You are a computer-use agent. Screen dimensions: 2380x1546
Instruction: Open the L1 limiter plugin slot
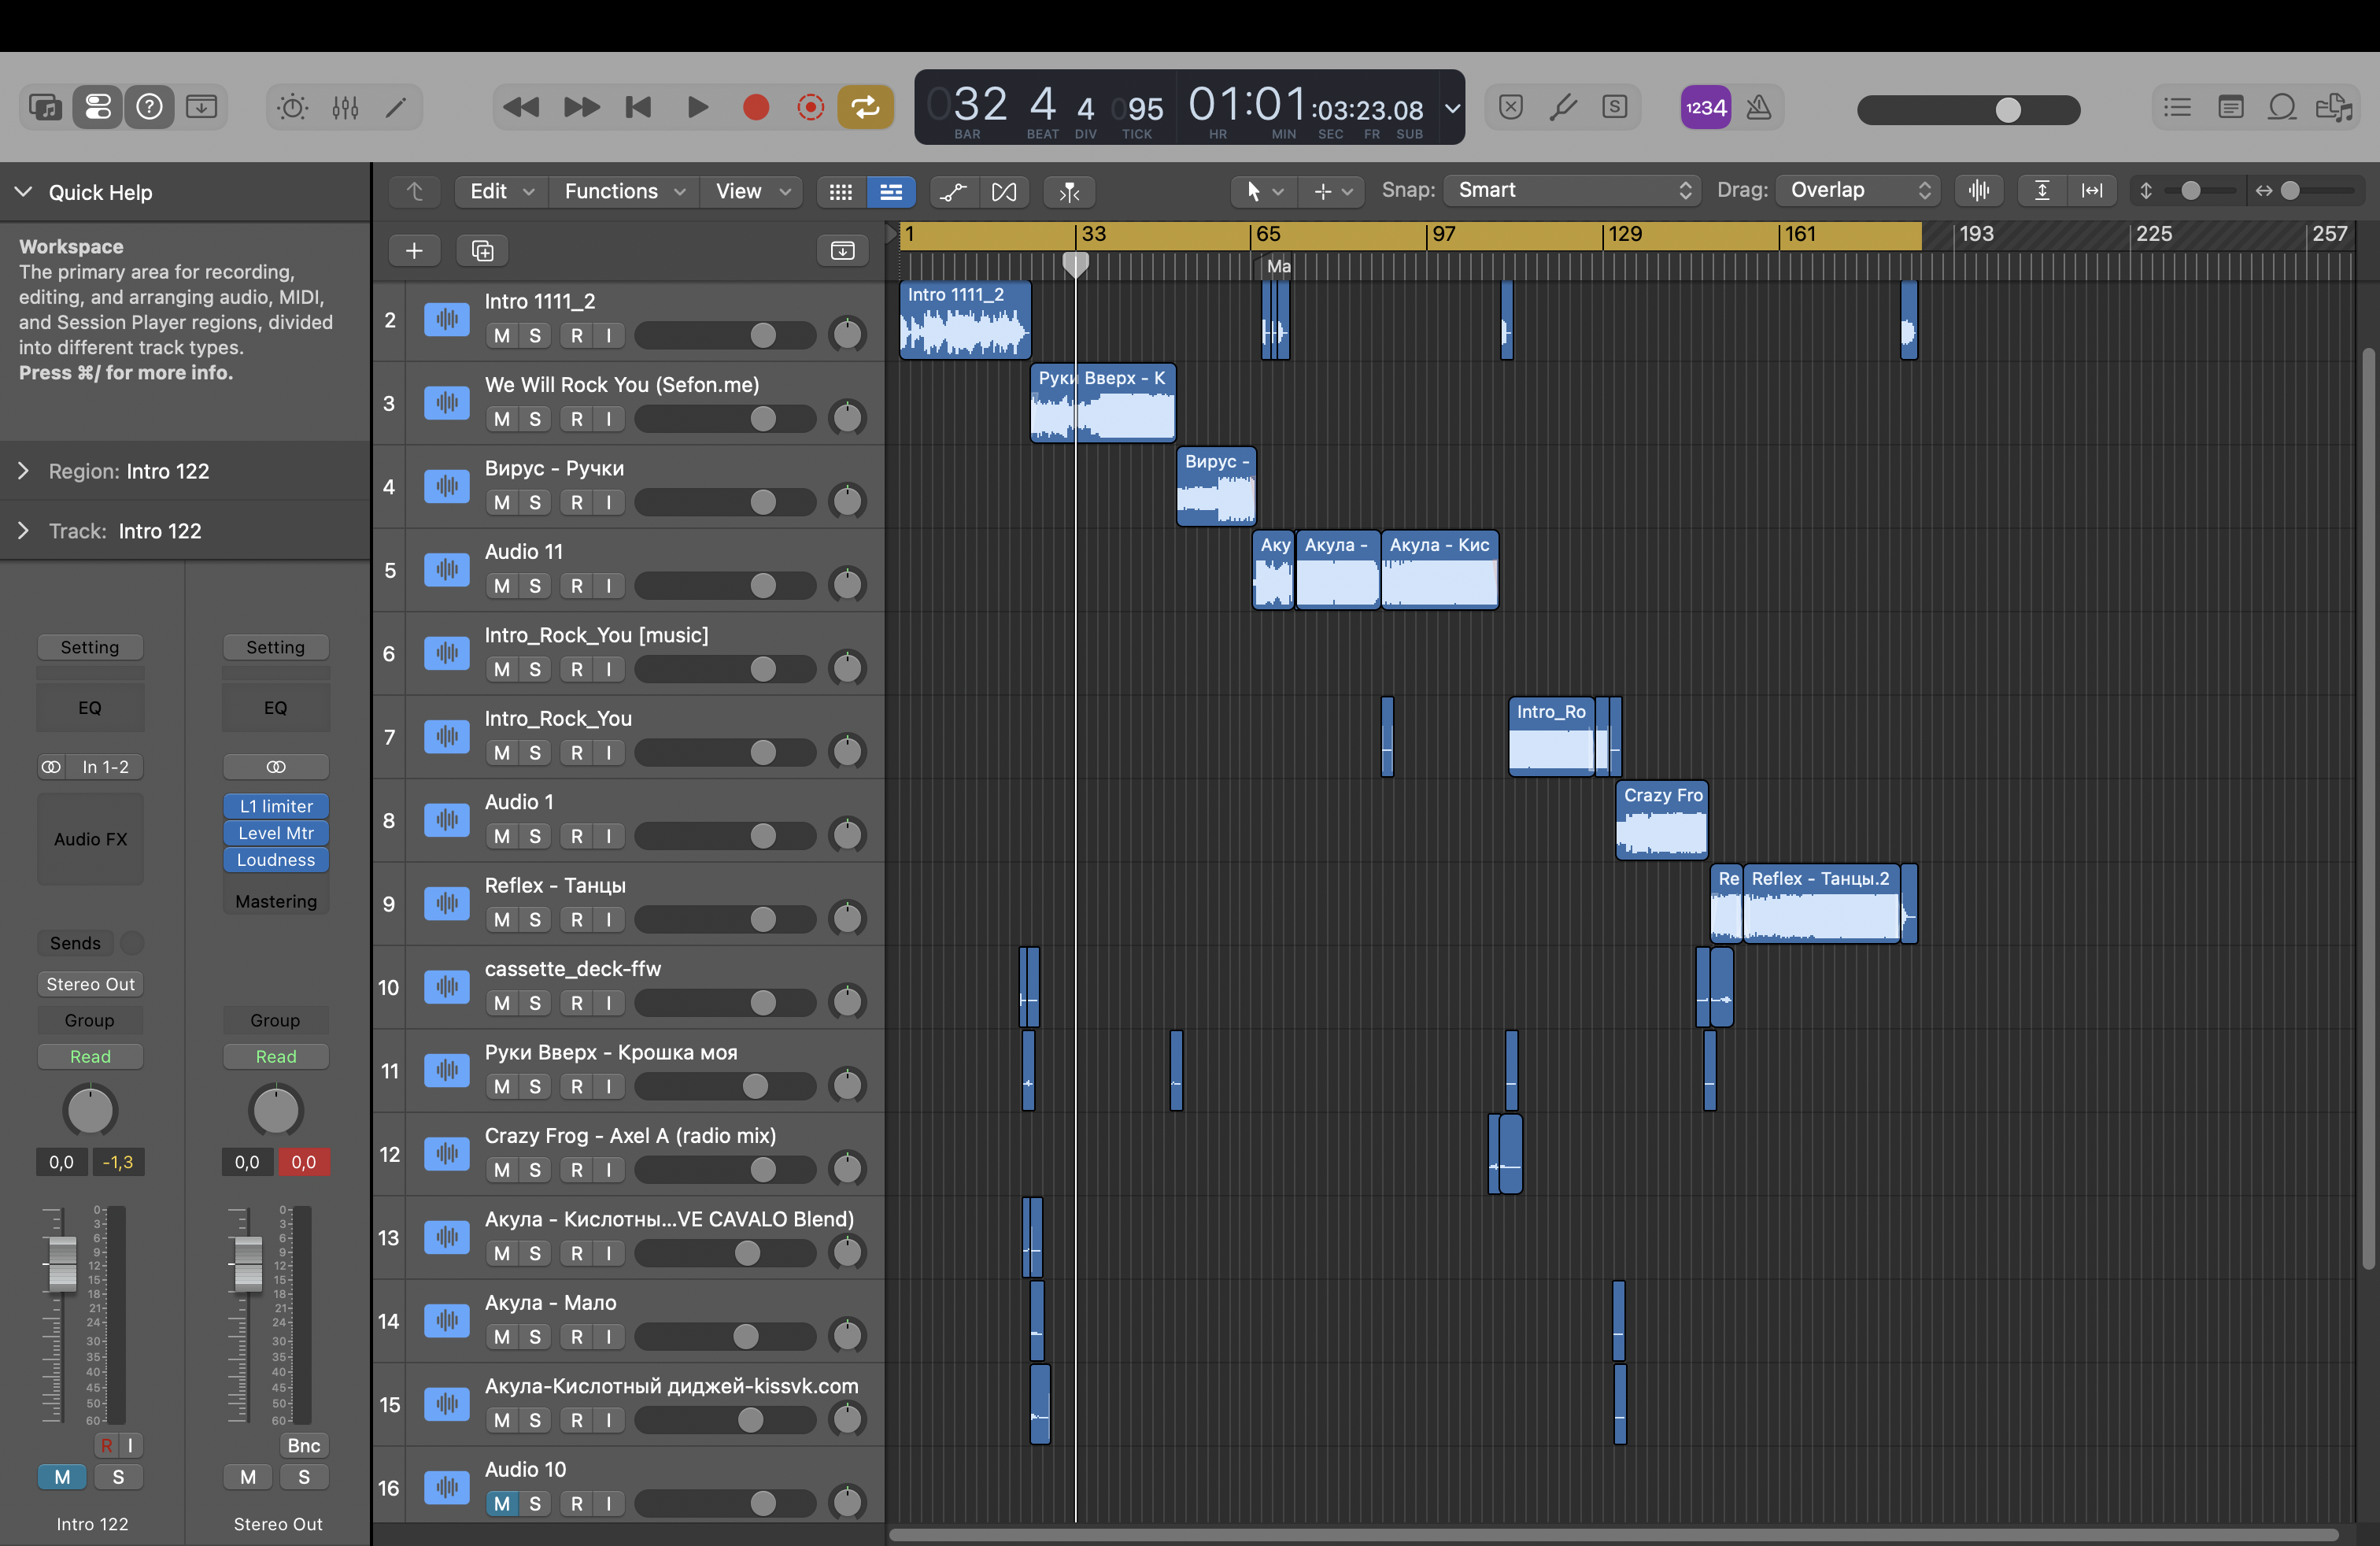click(276, 806)
